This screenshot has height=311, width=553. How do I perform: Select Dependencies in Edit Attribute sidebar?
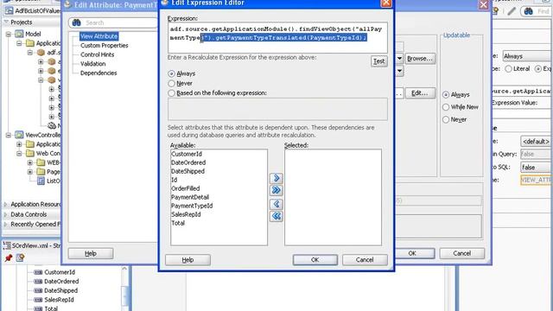99,73
